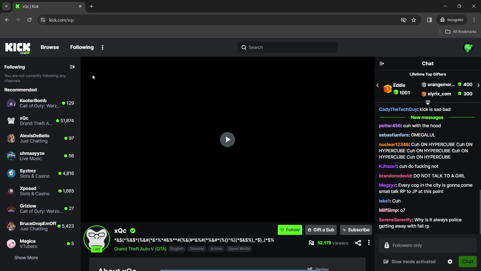
Task: Close the xQc | Kick tab
Action: (x=80, y=6)
